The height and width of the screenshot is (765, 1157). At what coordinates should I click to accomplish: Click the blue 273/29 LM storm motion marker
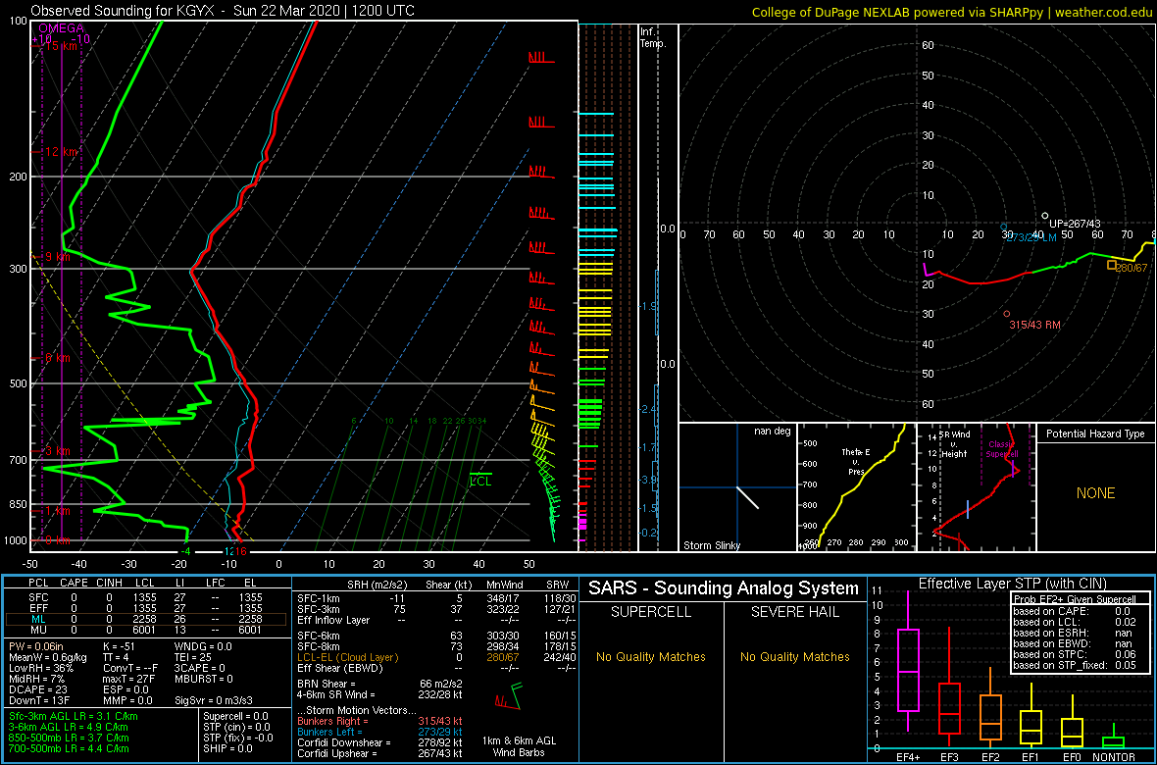[1003, 228]
